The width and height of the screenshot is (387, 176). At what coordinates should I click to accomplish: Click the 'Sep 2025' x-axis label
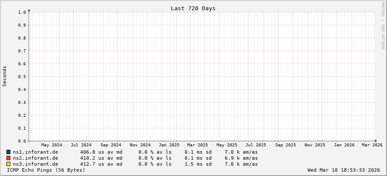point(285,145)
